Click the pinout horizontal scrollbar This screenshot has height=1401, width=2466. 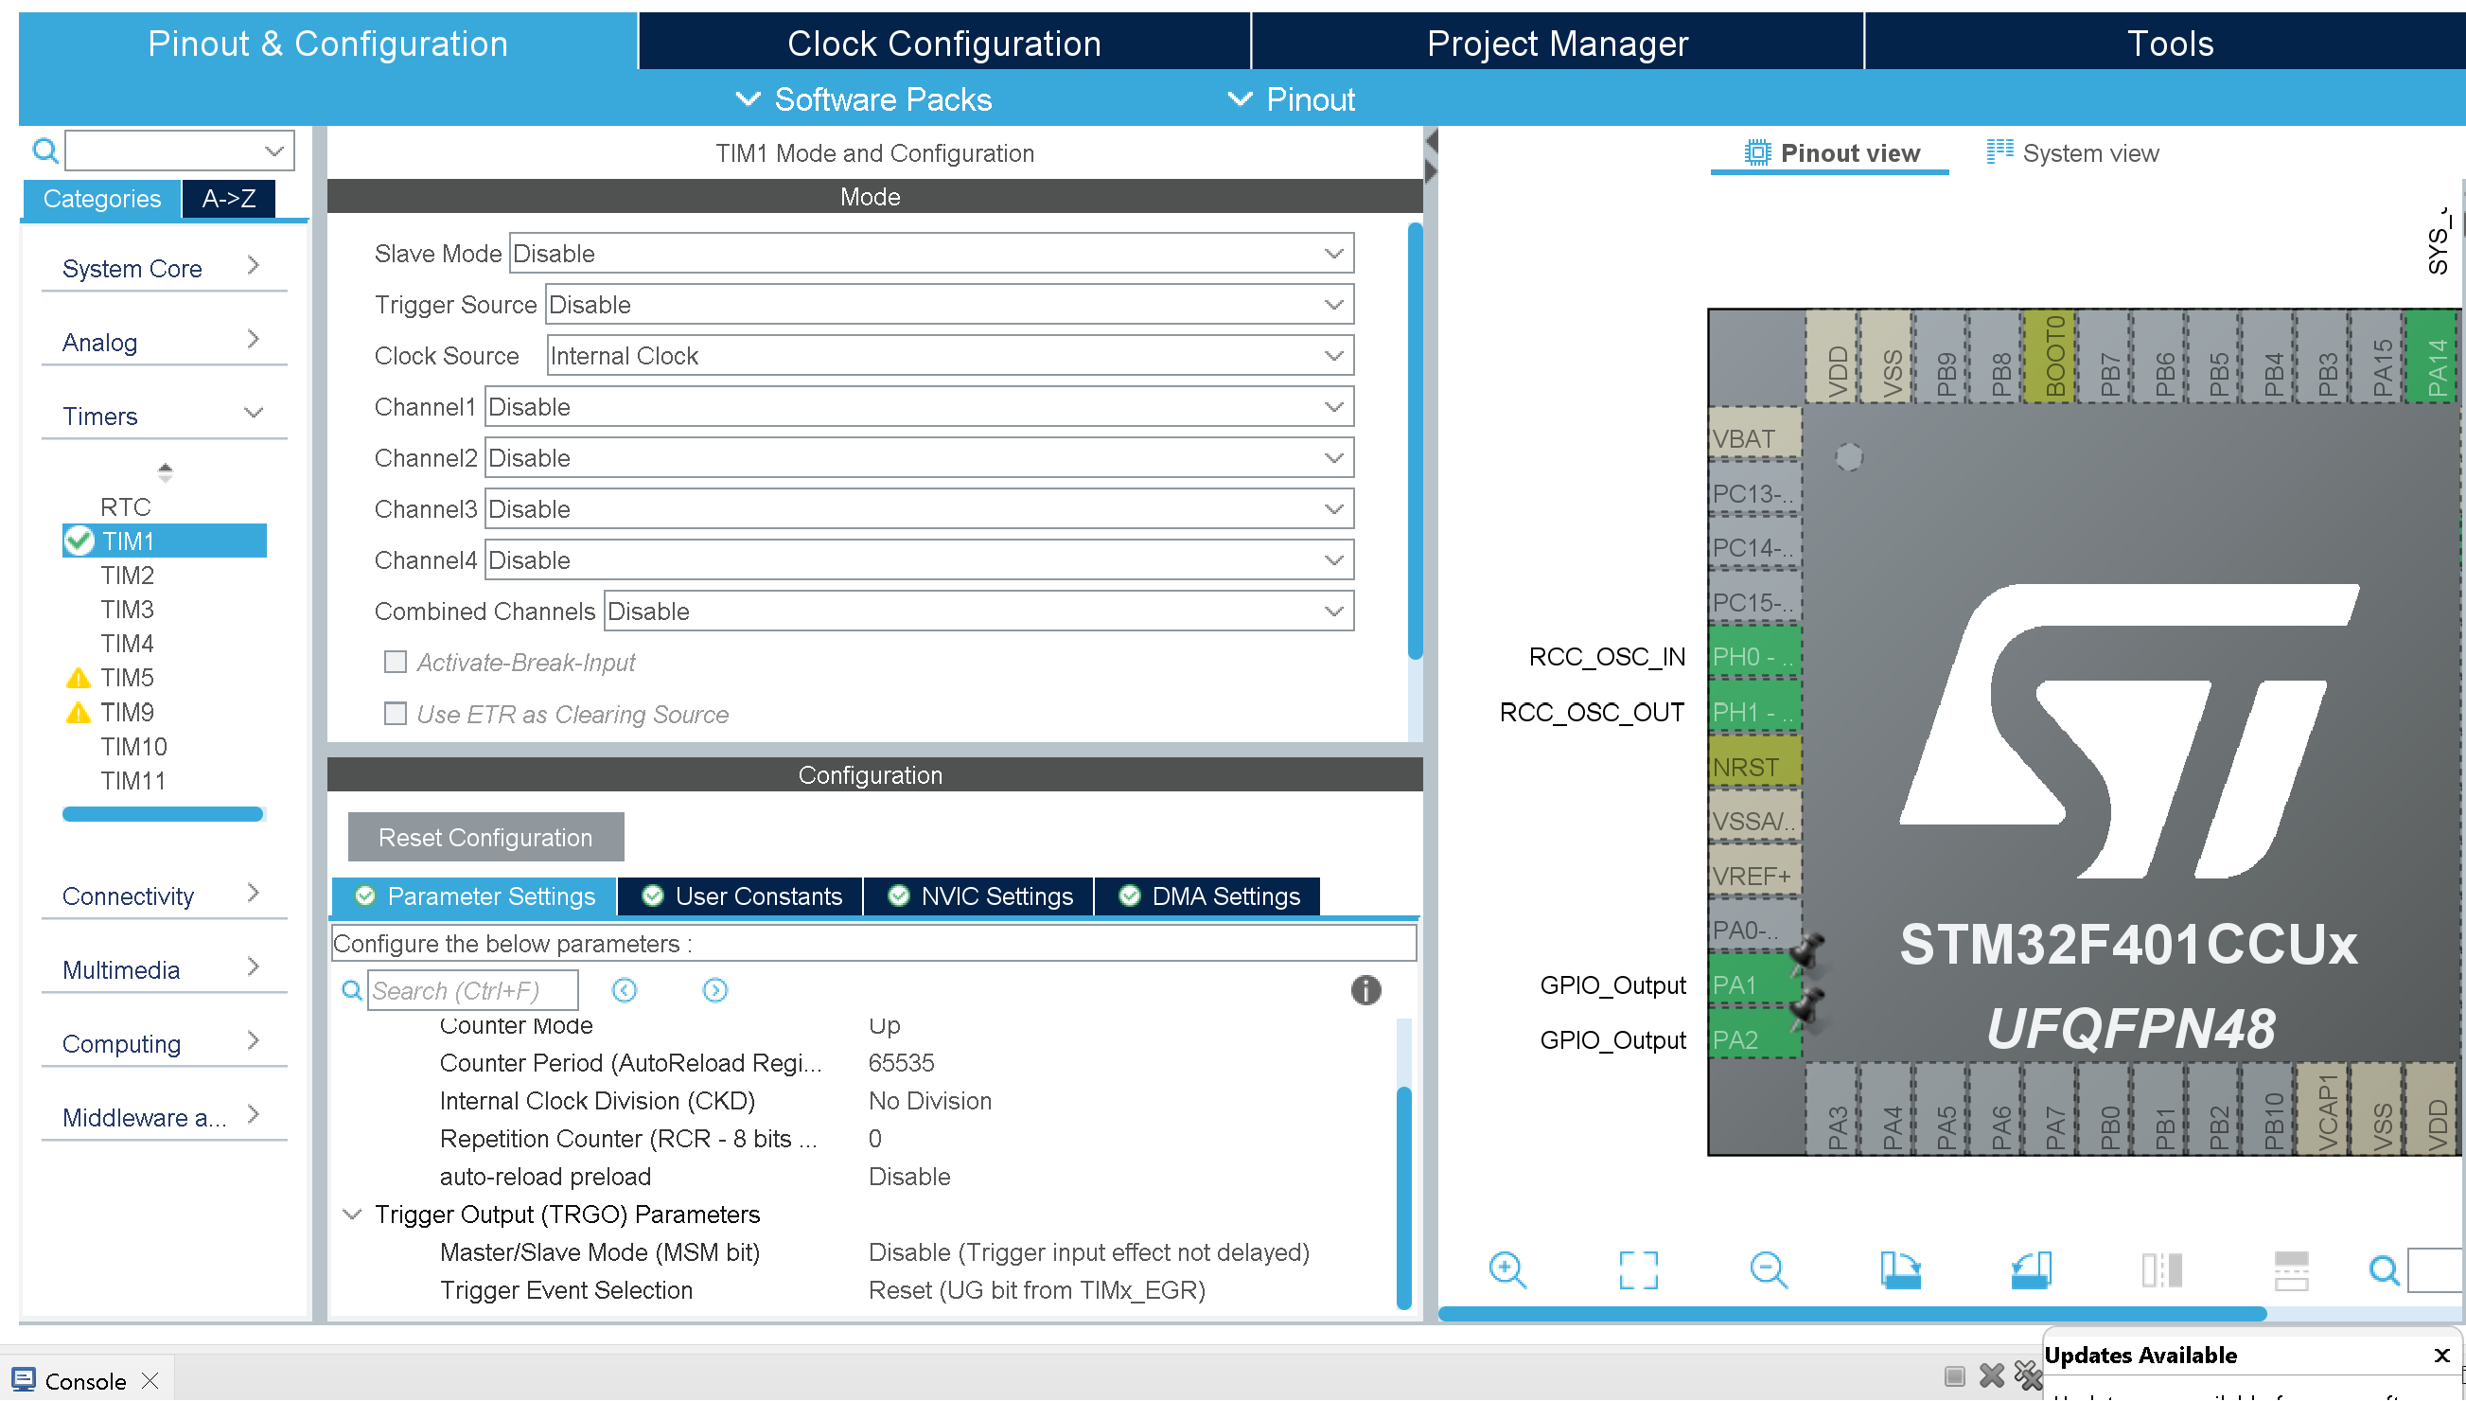(x=1853, y=1314)
